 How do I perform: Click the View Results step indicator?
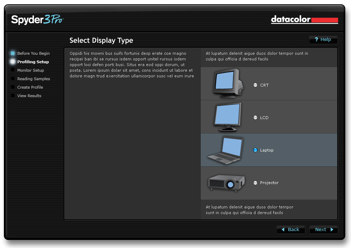13,95
